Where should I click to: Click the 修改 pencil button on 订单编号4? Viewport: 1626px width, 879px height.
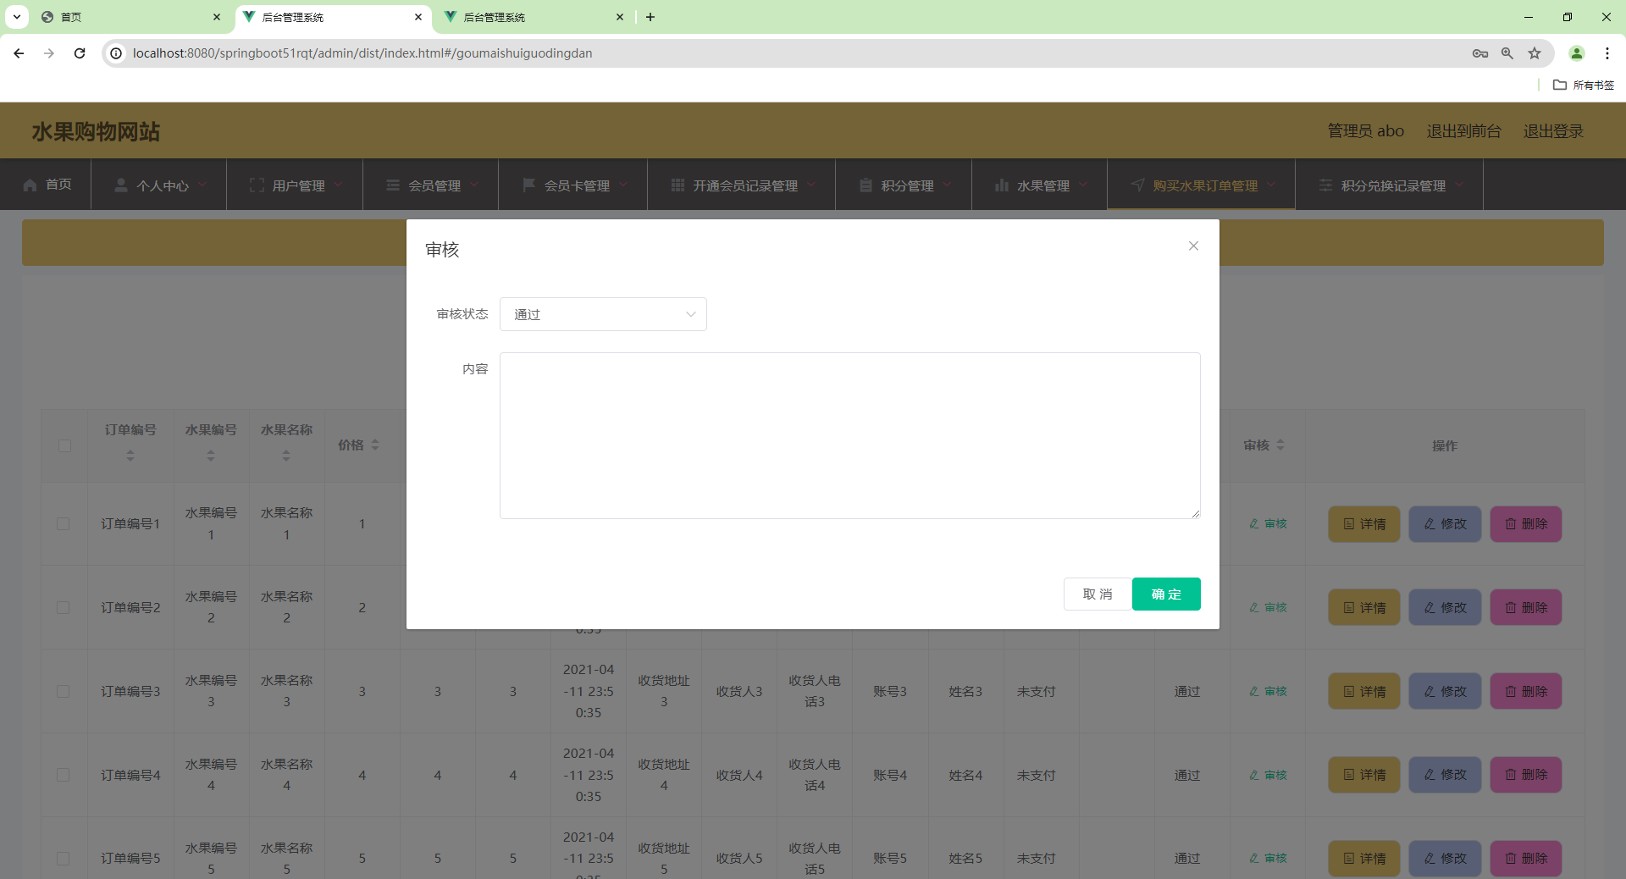coord(1444,775)
